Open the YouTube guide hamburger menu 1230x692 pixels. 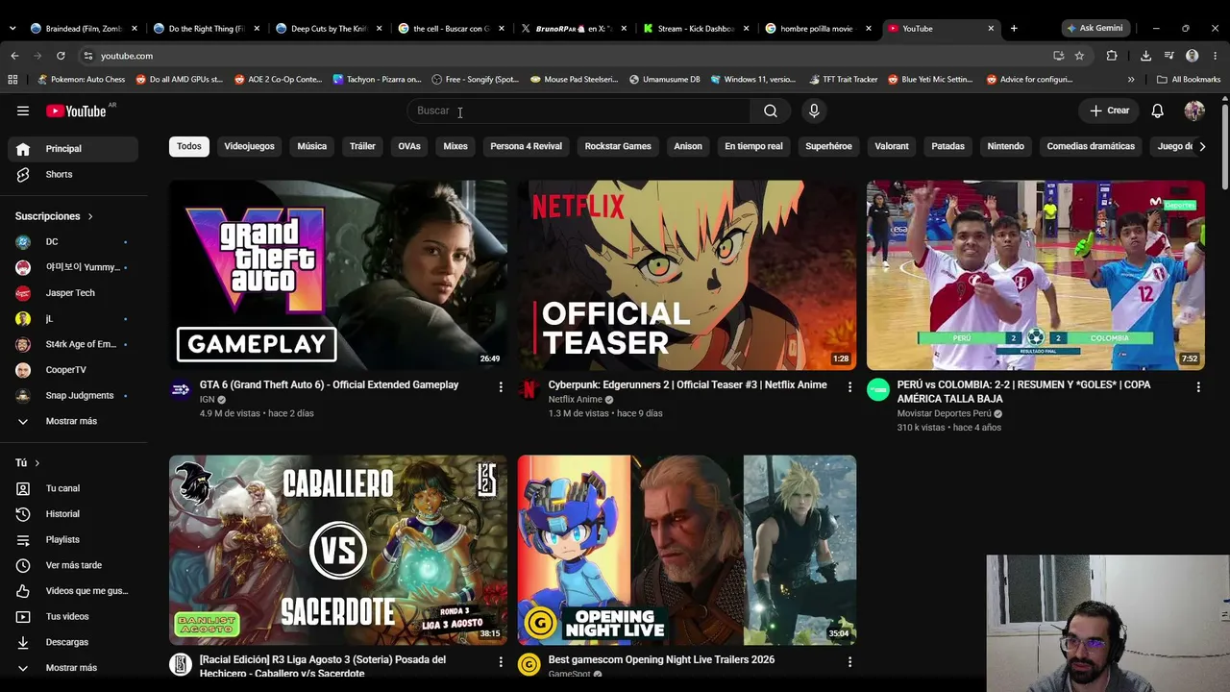[23, 111]
